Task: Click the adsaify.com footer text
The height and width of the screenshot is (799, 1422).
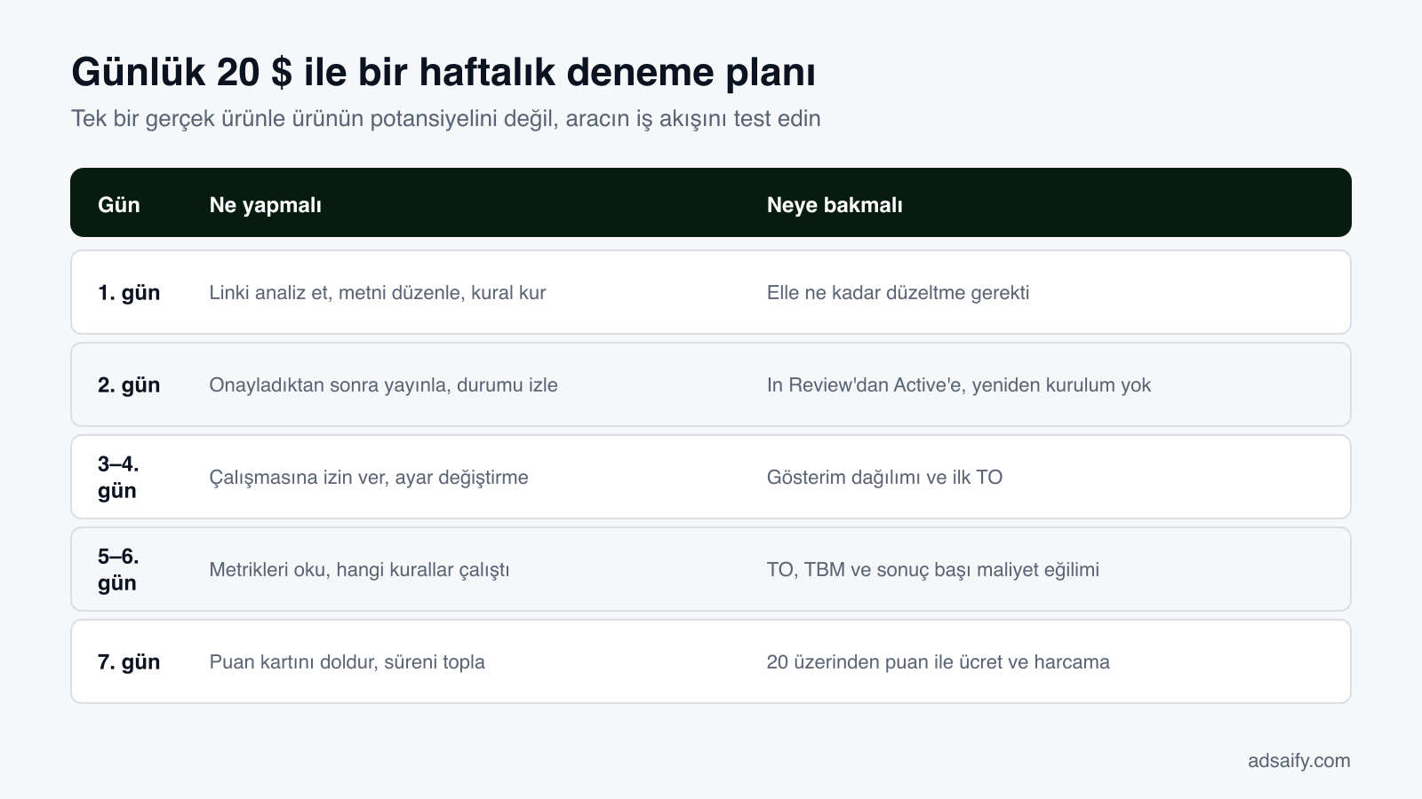Action: (x=1299, y=761)
